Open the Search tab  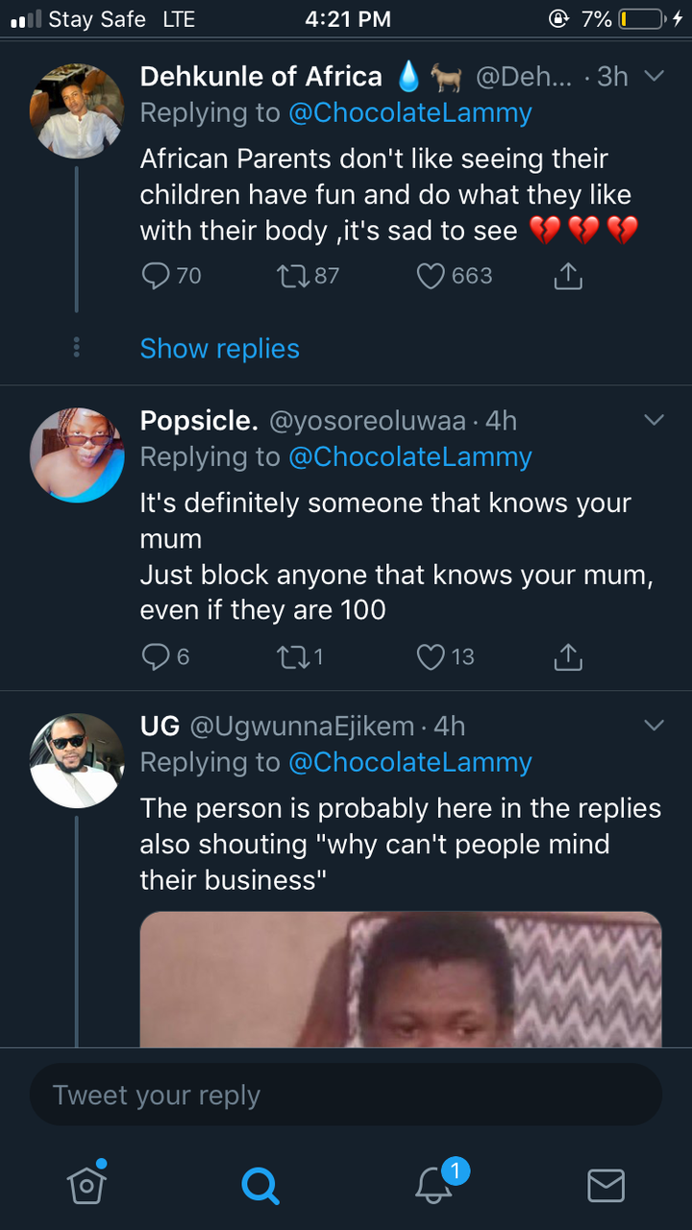(x=259, y=1185)
